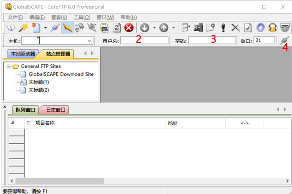The image size is (292, 194).
Task: Open the 工具(O) menu
Action: [x=82, y=17]
